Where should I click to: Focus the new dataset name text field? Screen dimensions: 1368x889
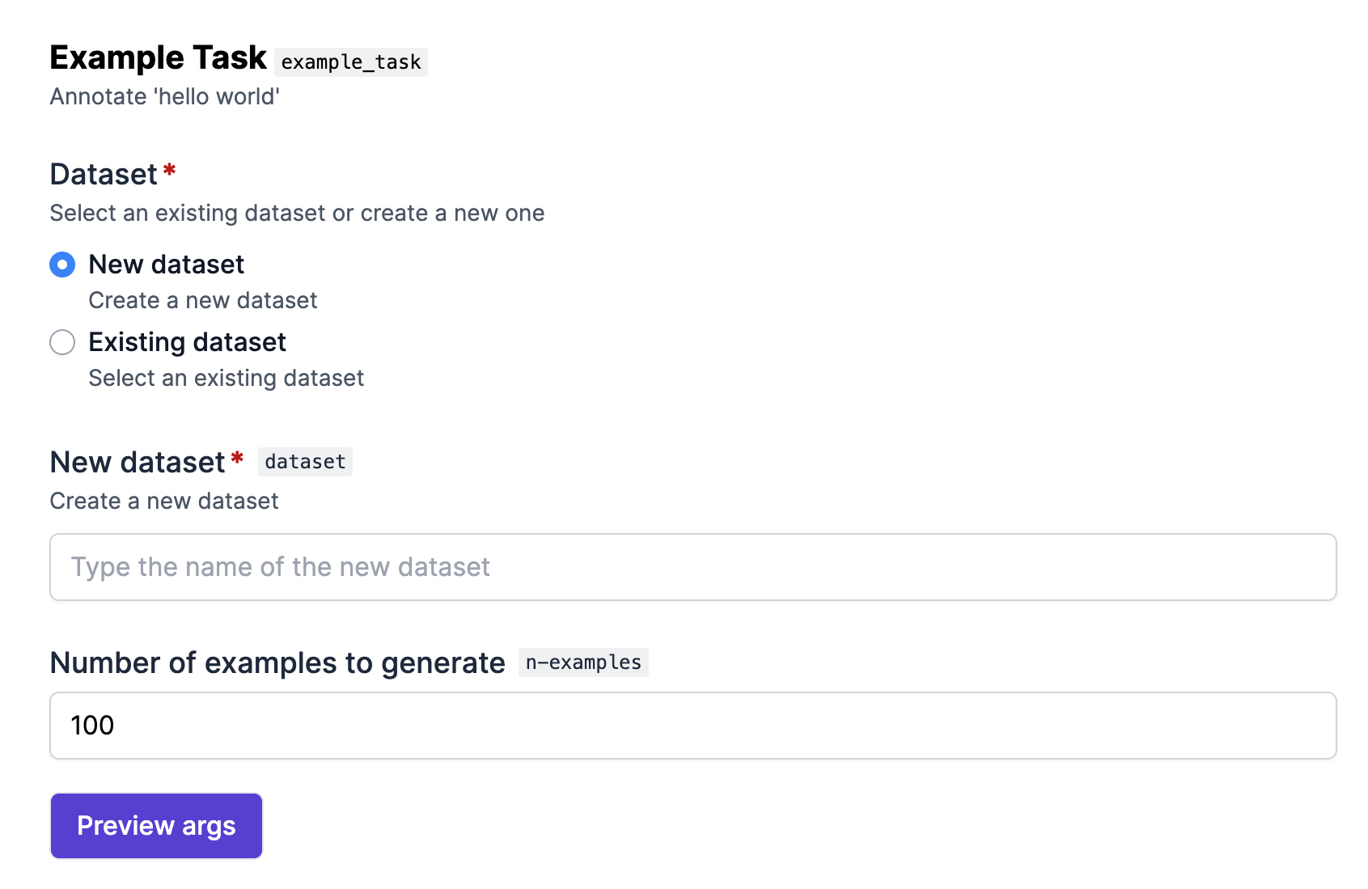click(x=692, y=567)
